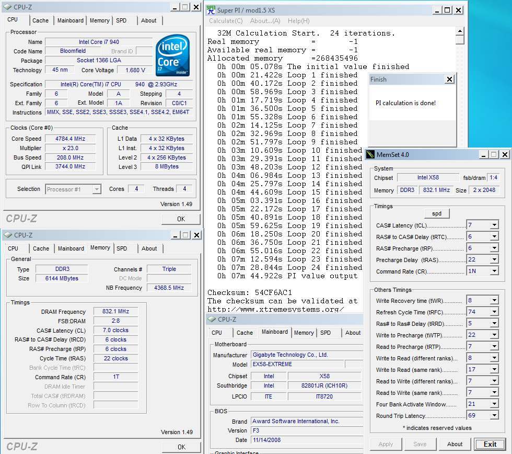Click OK in the top CPU-Z window
Viewport: 512px width, 454px height.
[181, 219]
